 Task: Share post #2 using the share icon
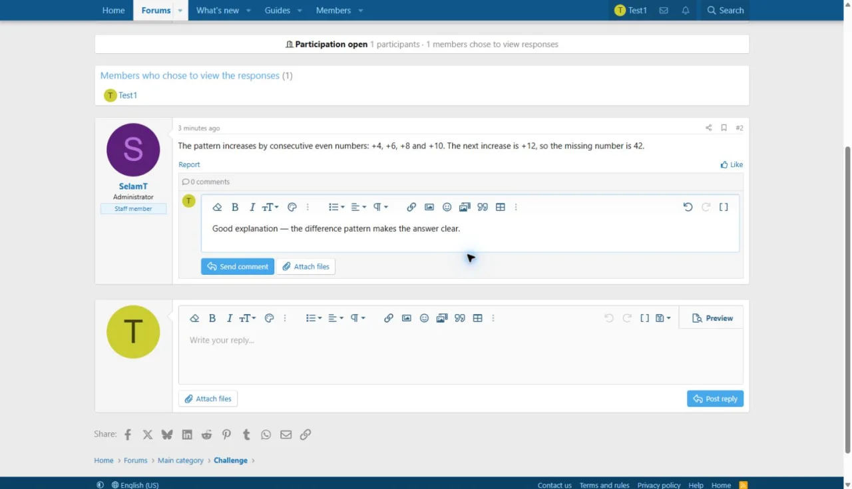(x=708, y=128)
